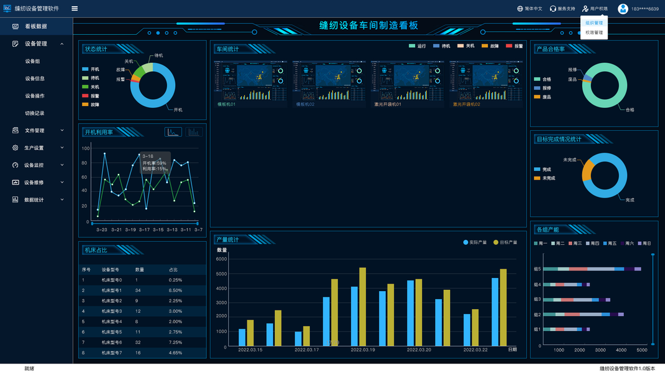This screenshot has height=374, width=665.
Task: Click 组5 stacked bar in 各组产能
Action: coord(592,269)
